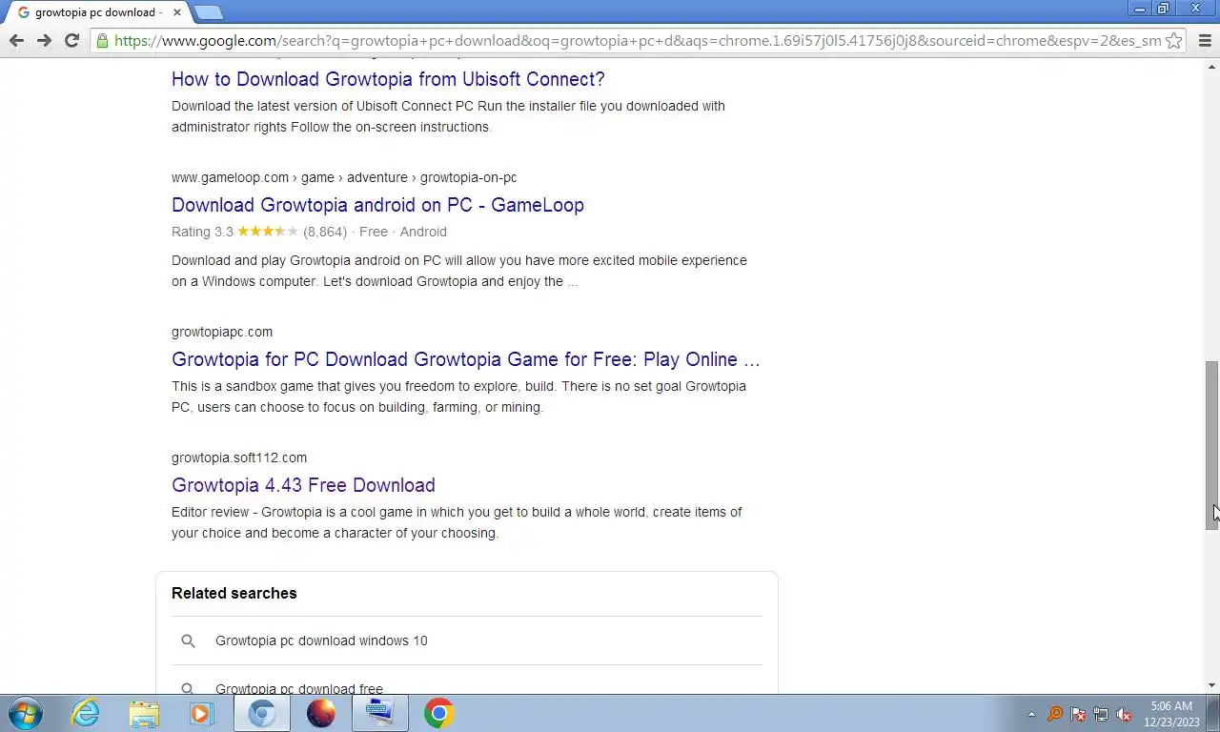Click the scrollbar down arrow

1212,685
